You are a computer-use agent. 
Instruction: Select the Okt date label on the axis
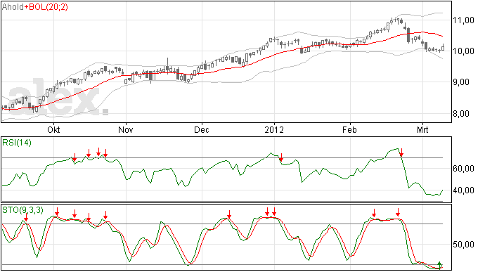[x=53, y=130]
